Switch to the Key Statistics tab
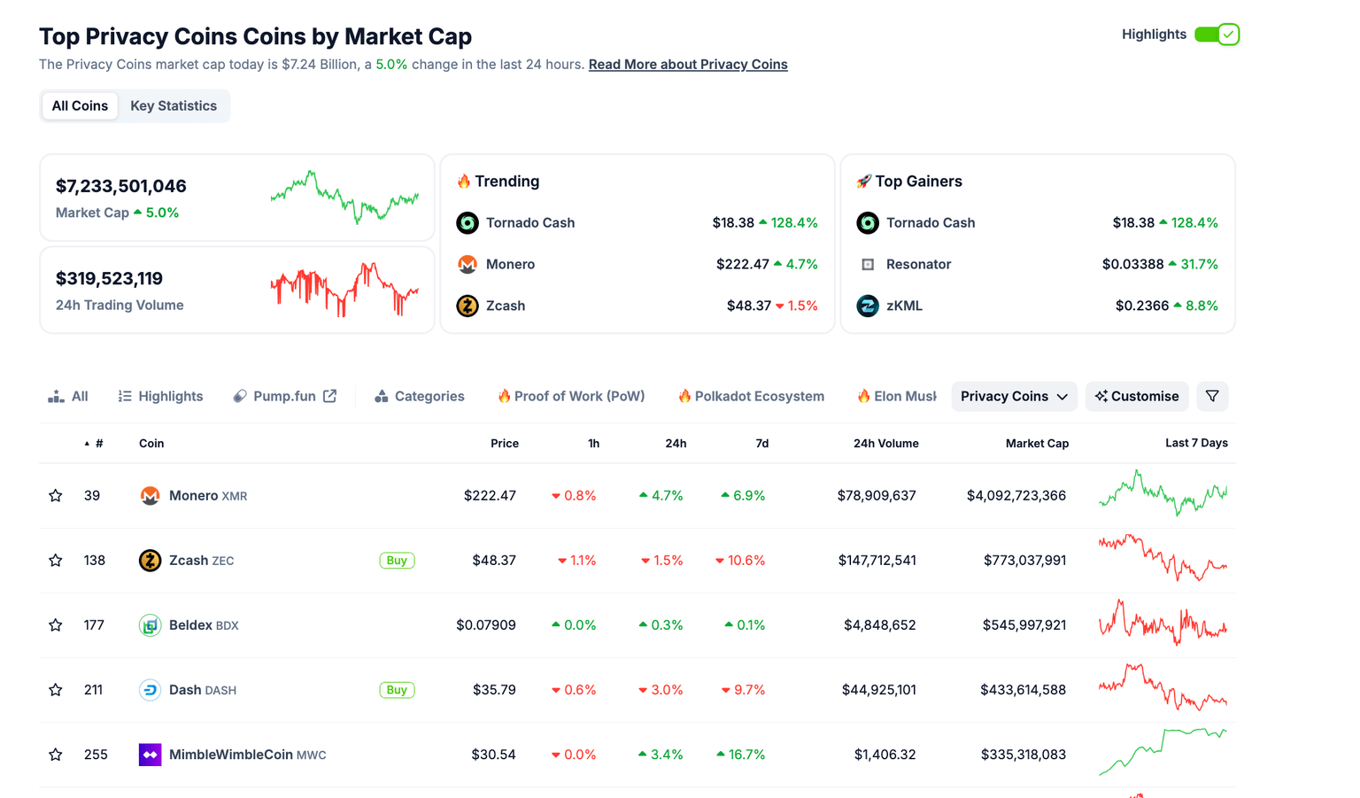The height and width of the screenshot is (798, 1360). click(x=174, y=105)
